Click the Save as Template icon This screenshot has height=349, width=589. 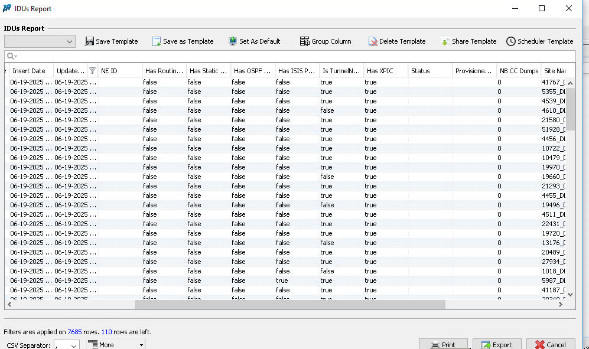click(x=157, y=41)
